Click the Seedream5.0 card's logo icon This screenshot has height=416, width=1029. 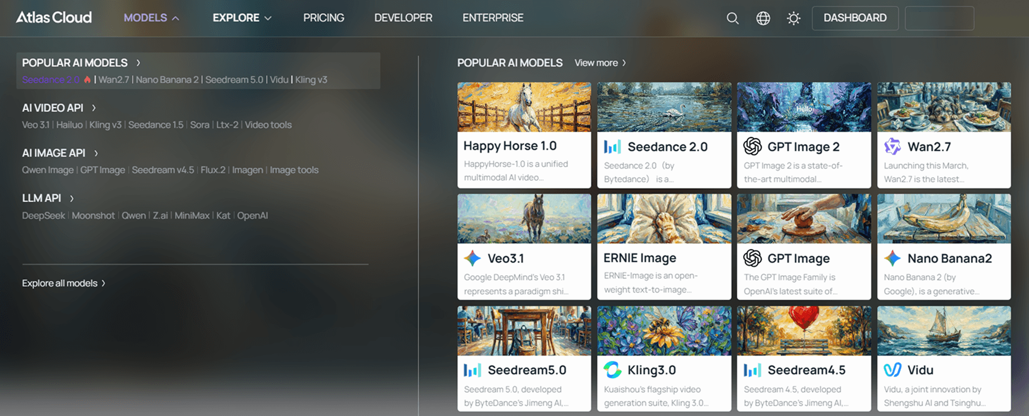click(x=472, y=370)
